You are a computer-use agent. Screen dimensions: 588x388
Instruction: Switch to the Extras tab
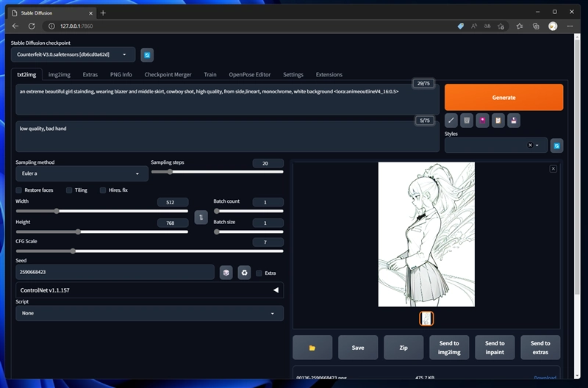click(x=90, y=75)
